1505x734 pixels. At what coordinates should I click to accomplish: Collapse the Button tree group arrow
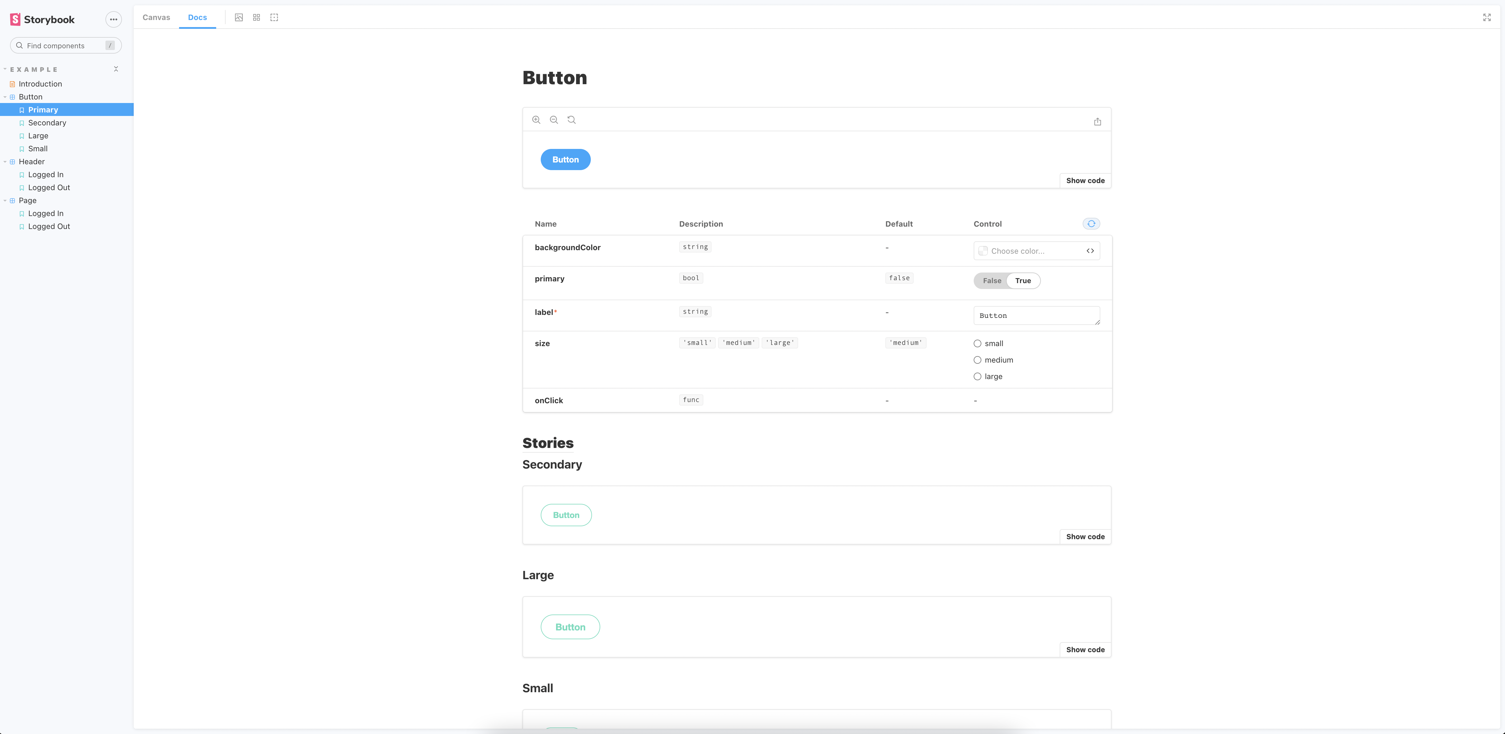(5, 97)
